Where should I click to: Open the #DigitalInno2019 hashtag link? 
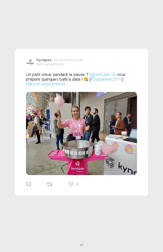[106, 79]
